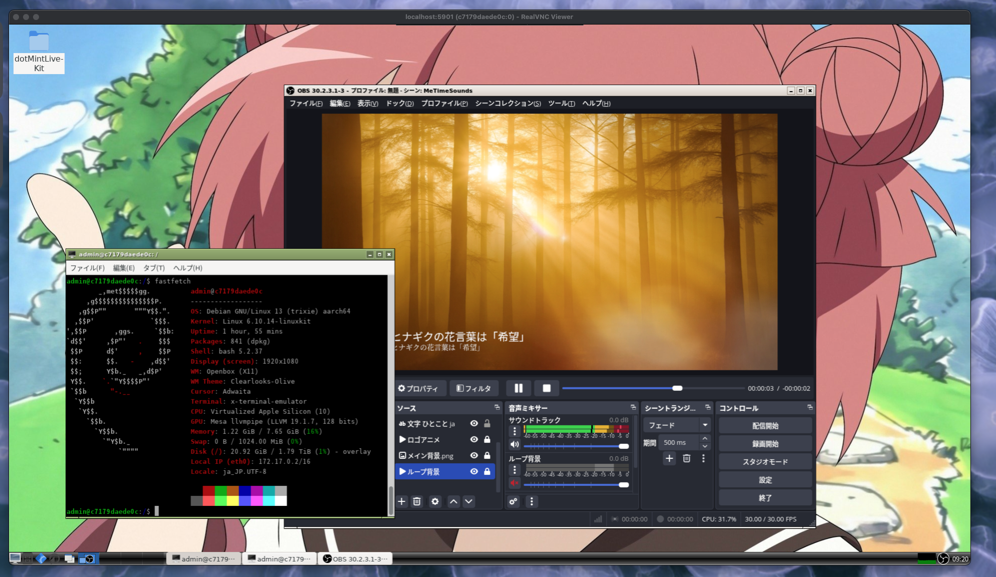The width and height of the screenshot is (996, 577).
Task: Open source properties gear below the sources list
Action: pyautogui.click(x=435, y=501)
